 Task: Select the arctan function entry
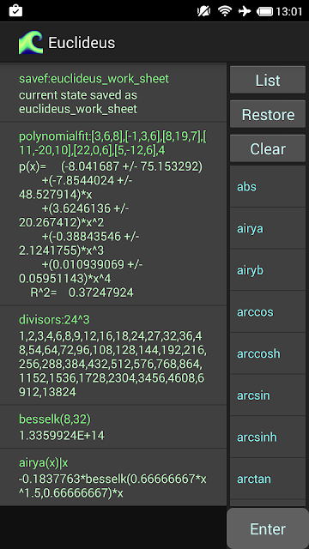click(x=268, y=479)
